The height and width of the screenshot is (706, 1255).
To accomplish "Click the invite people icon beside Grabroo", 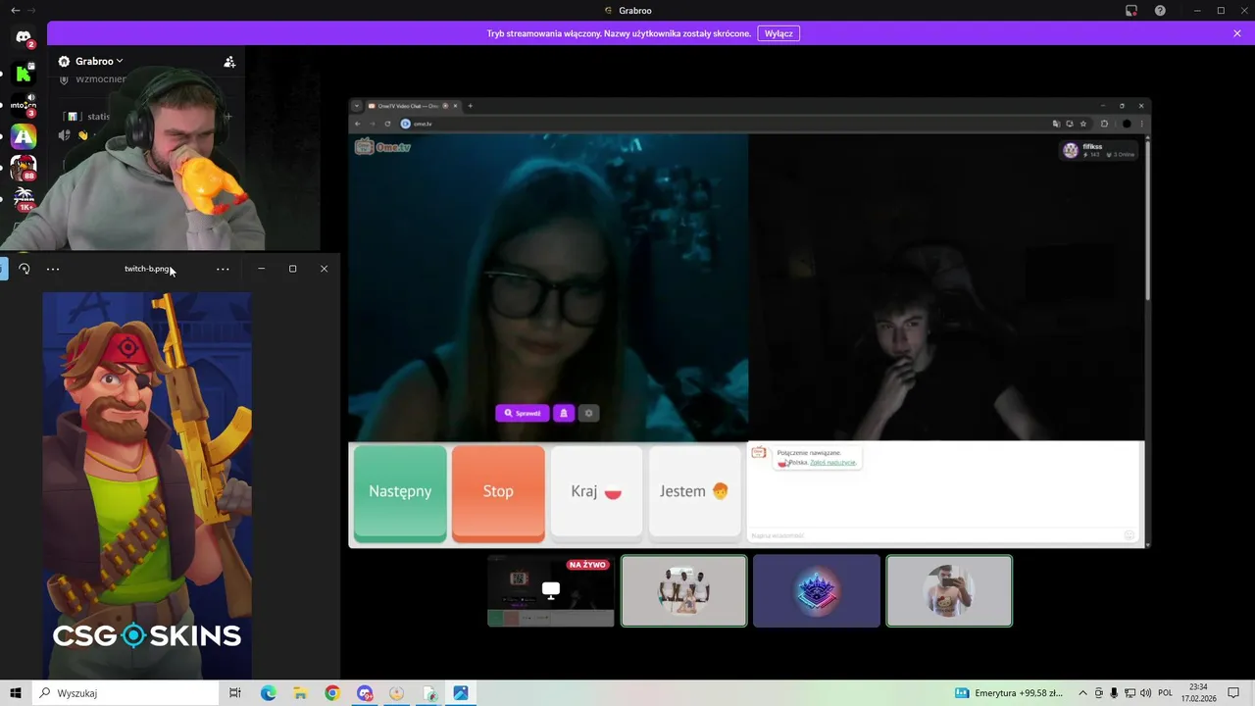I will click(229, 62).
